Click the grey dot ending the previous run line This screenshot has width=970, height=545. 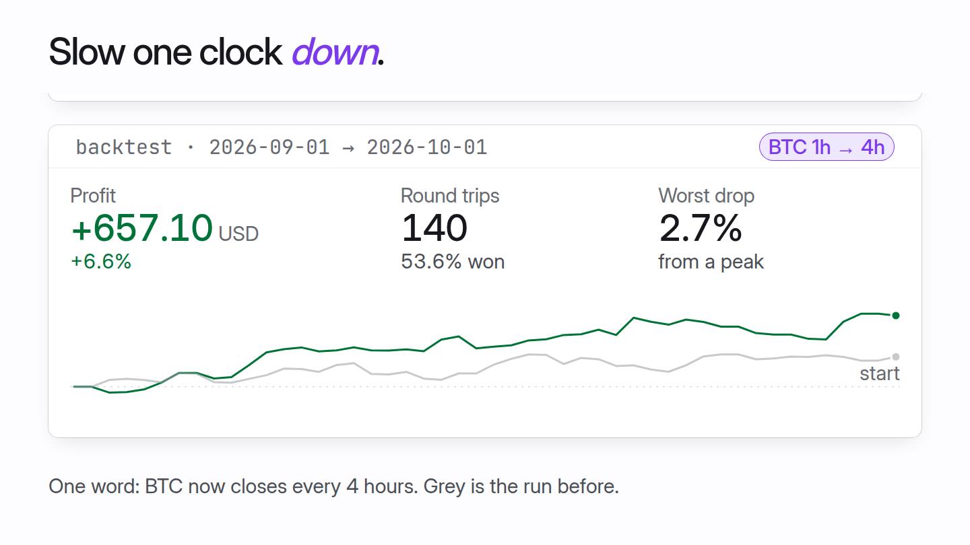895,357
